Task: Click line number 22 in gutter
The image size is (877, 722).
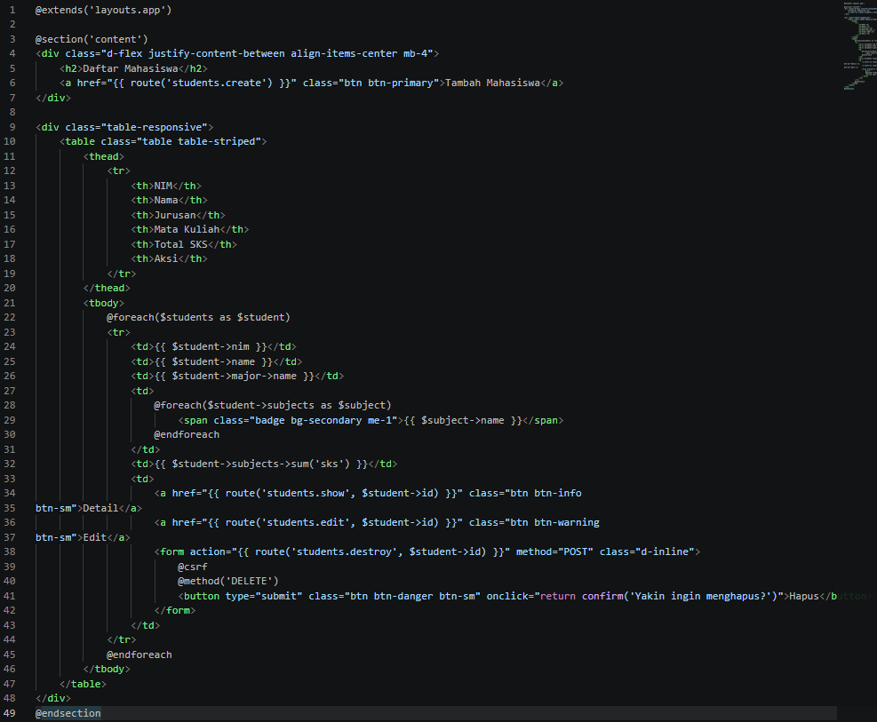Action: click(x=10, y=317)
